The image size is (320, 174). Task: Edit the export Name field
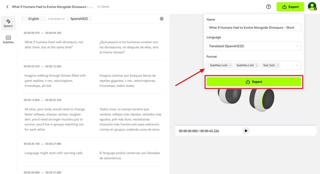[254, 27]
